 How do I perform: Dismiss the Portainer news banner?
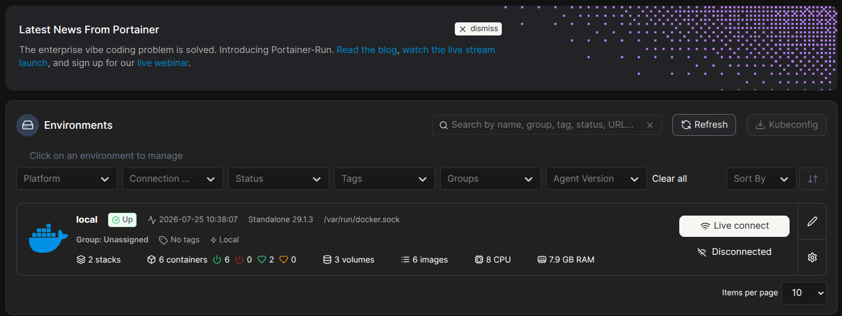tap(478, 29)
